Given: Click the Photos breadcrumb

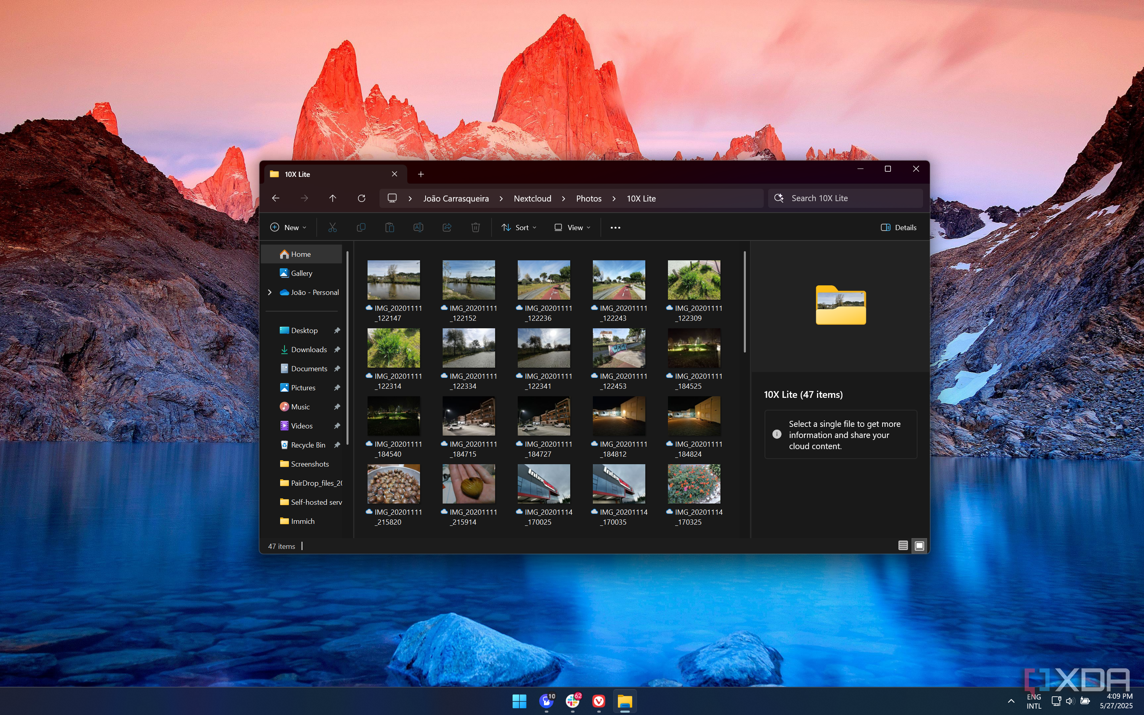Looking at the screenshot, I should [x=588, y=199].
